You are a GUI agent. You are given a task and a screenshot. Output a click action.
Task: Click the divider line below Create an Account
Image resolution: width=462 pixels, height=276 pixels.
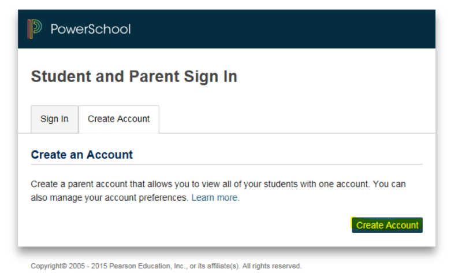[226, 164]
